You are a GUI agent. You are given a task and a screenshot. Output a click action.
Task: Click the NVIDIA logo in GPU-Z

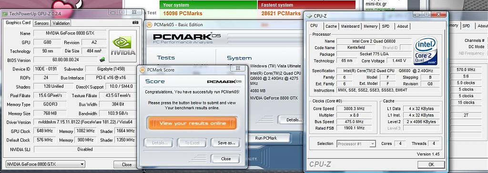point(123,46)
